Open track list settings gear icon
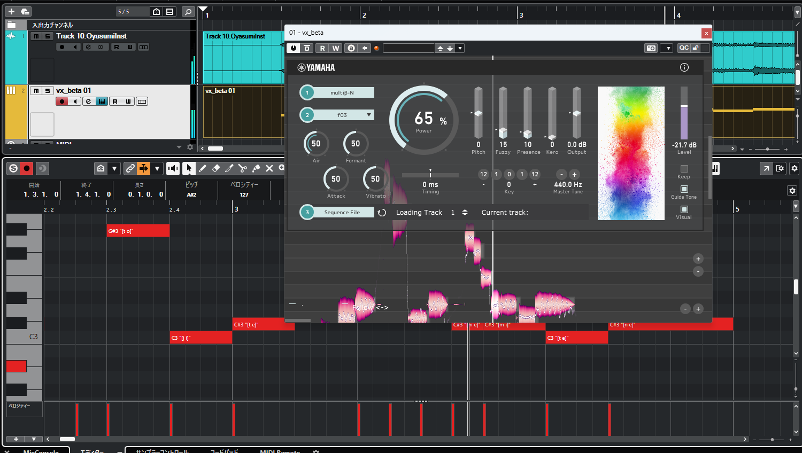Screen dimensions: 802x453 (190, 147)
